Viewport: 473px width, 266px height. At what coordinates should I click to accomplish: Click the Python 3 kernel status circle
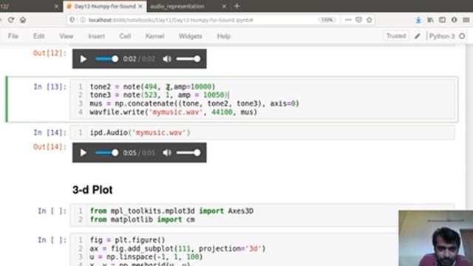462,36
